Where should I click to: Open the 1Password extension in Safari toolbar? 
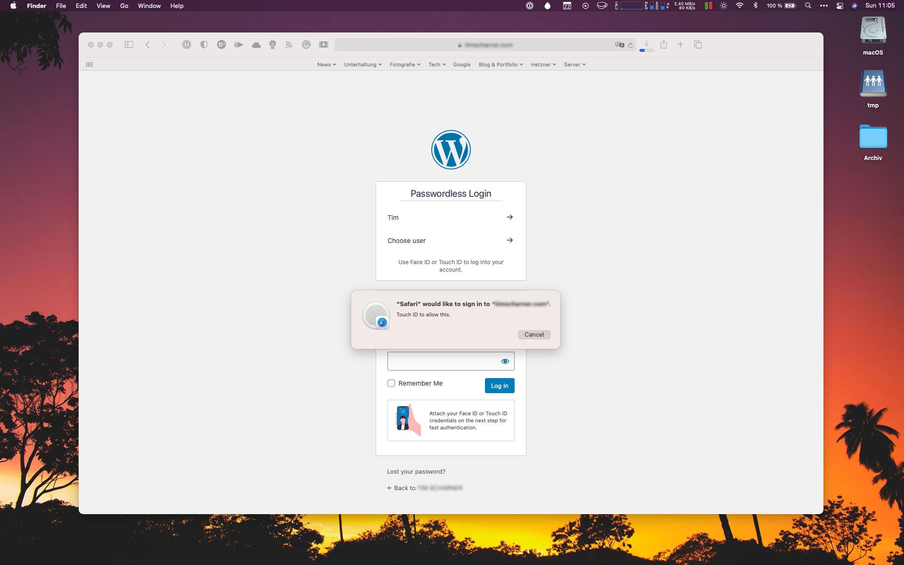point(186,45)
